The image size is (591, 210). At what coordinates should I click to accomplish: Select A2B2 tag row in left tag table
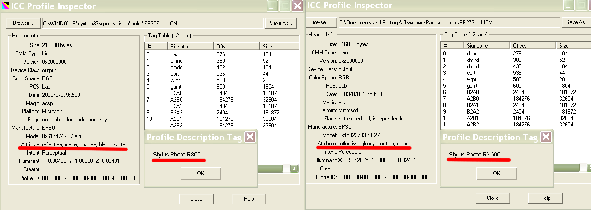point(222,125)
